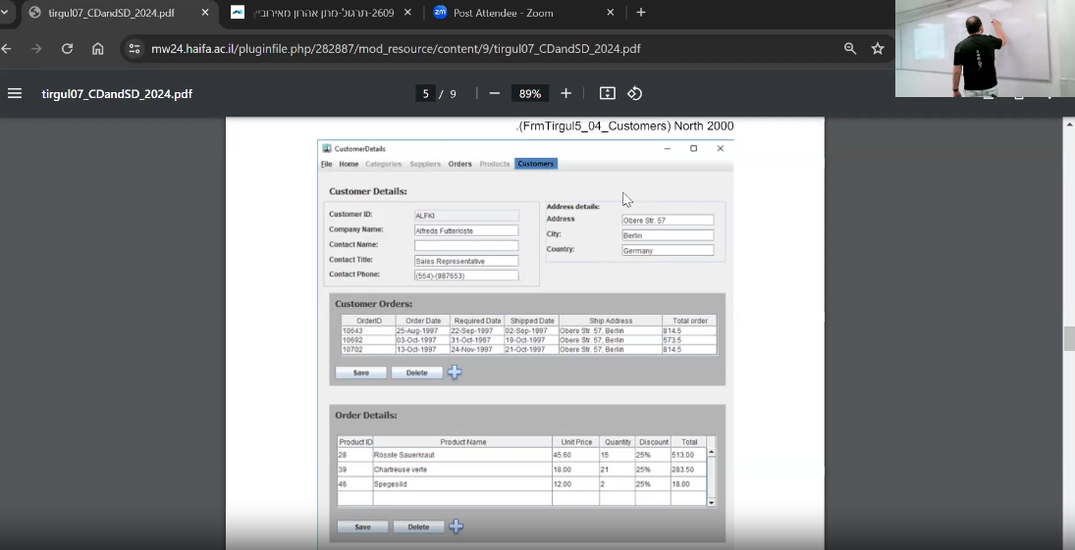The image size is (1075, 550).
Task: Click the vertical scrollbar thumb of the PDF
Action: tap(1069, 338)
